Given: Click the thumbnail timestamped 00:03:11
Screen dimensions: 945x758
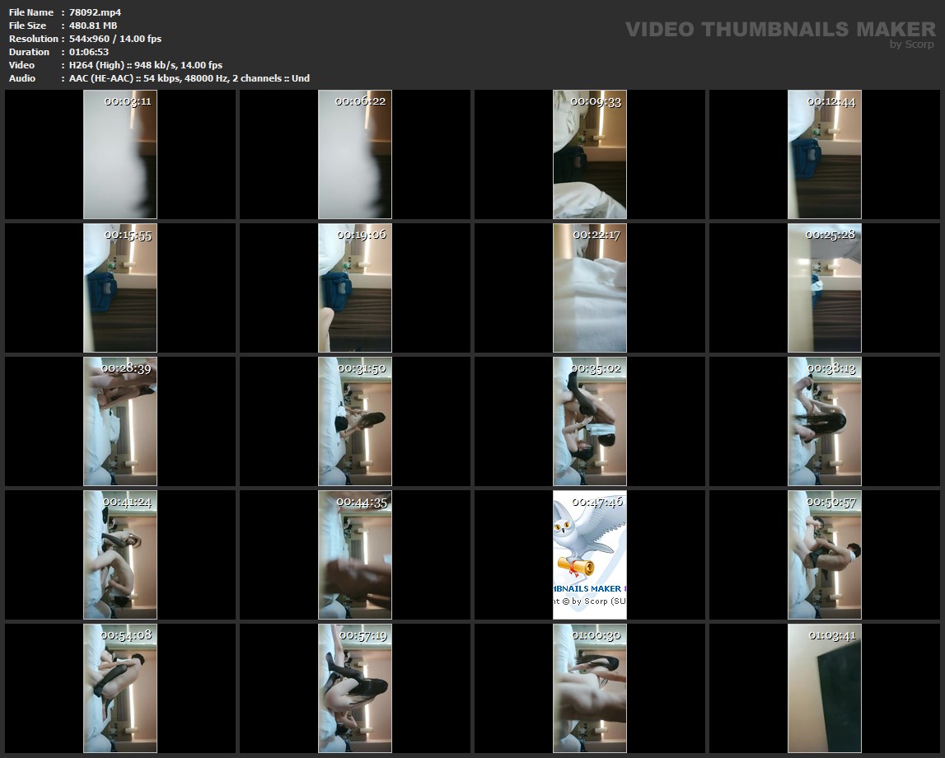Looking at the screenshot, I should pos(120,155).
